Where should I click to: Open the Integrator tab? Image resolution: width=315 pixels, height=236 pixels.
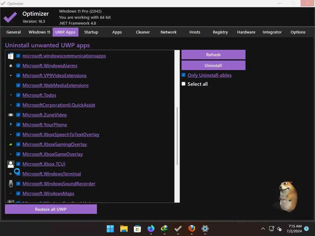(x=272, y=32)
